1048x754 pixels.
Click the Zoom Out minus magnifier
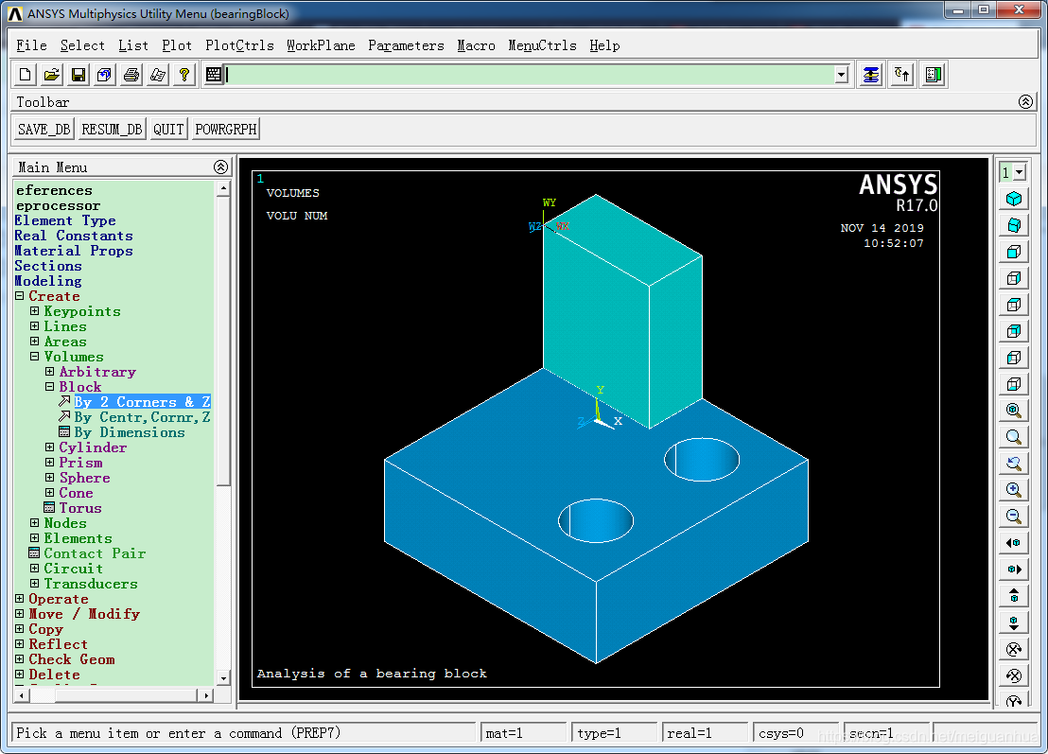[x=1014, y=516]
